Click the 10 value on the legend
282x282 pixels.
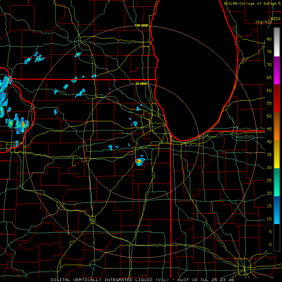click(269, 219)
